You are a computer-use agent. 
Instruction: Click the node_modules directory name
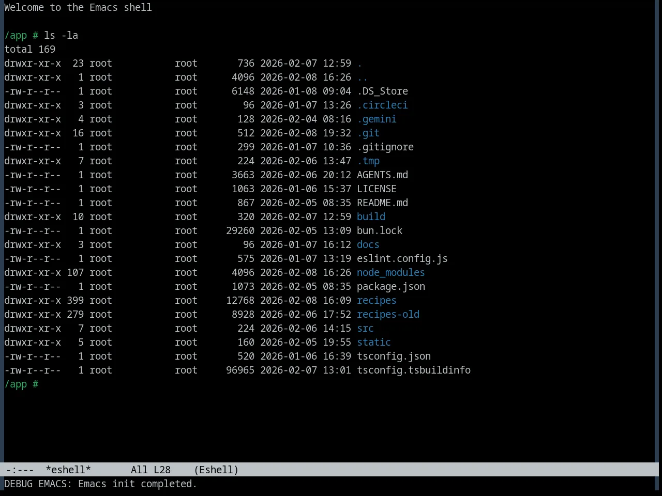click(x=391, y=272)
